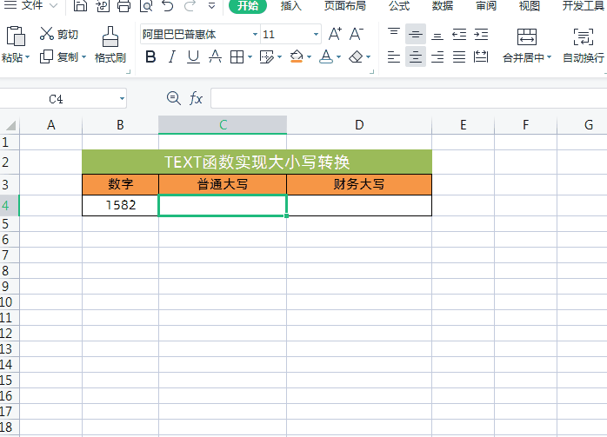This screenshot has height=437, width=607.
Task: Click the distributed alignment icon
Action: [481, 56]
